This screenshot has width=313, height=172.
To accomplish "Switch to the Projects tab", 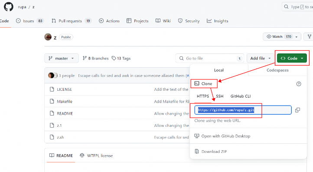I will point(137,21).
